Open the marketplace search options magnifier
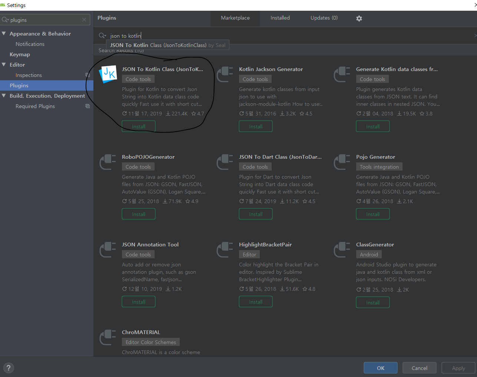 102,36
